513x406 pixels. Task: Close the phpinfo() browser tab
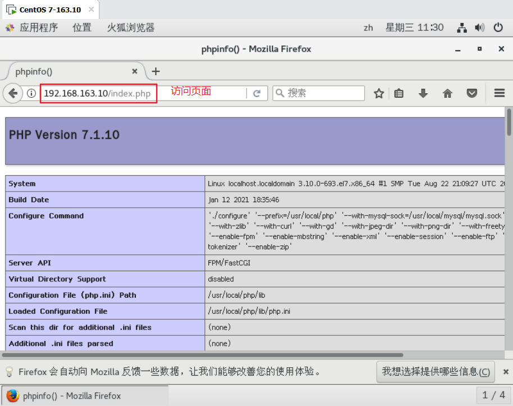pos(134,71)
